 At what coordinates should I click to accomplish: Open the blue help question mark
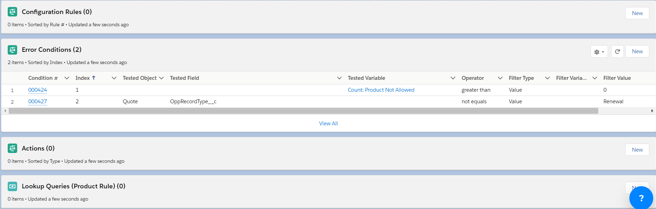coord(641,198)
